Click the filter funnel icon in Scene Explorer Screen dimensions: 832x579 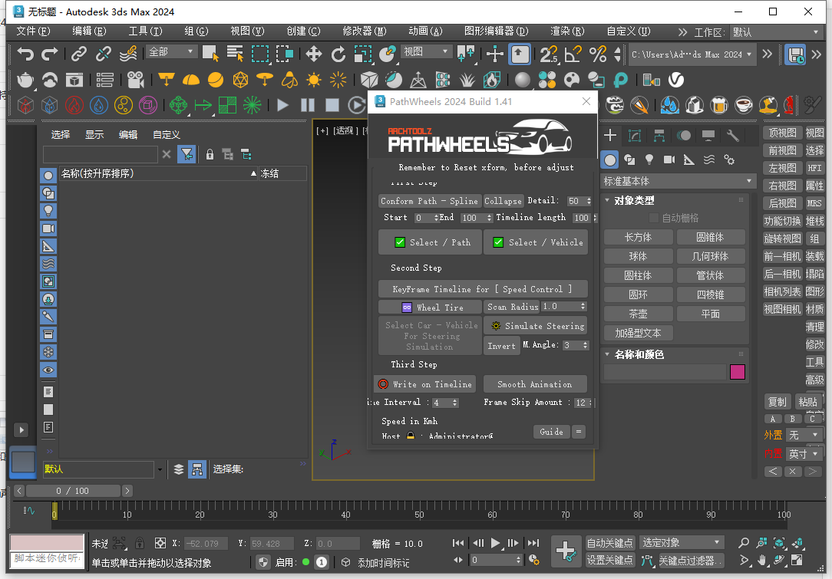[187, 154]
